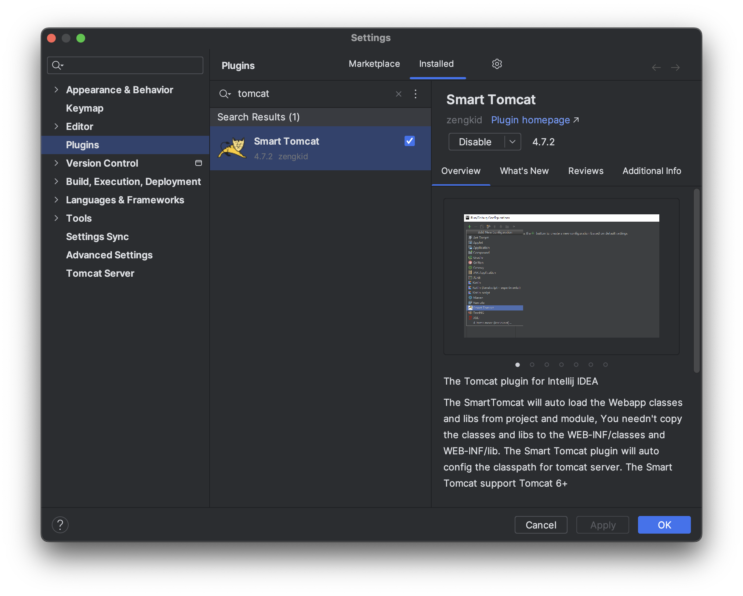Uncheck the Smart Tomcat enabled checkbox
The image size is (743, 596).
tap(410, 141)
